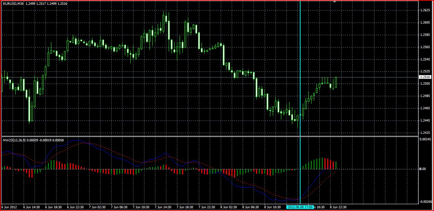
Task: Click the EURUSD,M30 chart title text
Action: [x=13, y=3]
